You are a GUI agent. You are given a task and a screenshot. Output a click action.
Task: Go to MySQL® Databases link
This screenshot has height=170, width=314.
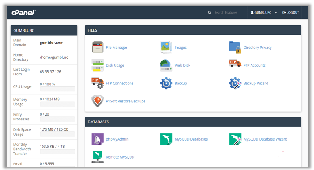click(x=191, y=139)
